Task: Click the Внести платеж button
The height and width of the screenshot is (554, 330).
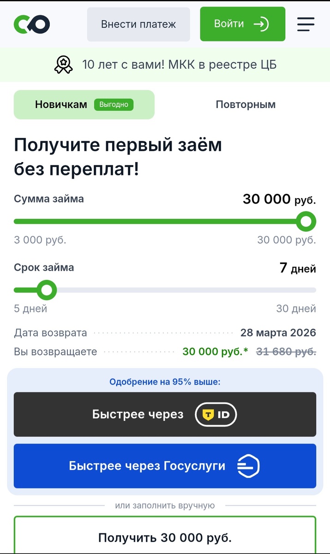Action: coord(138,24)
